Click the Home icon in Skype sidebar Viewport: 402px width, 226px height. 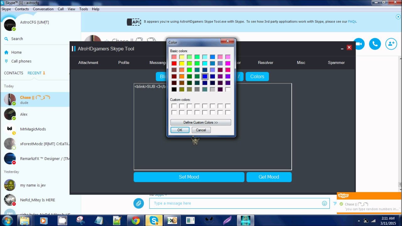coord(6,52)
